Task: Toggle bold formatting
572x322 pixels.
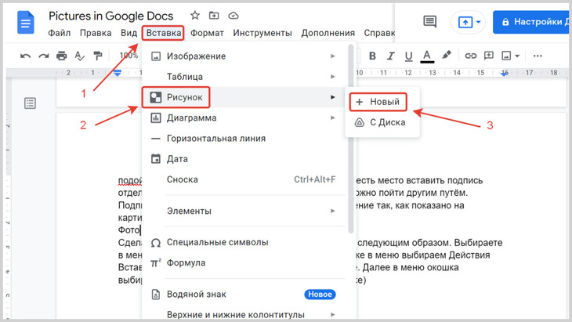Action: click(x=372, y=56)
